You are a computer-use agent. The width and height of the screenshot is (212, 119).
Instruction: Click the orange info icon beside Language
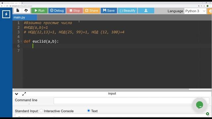(210, 11)
